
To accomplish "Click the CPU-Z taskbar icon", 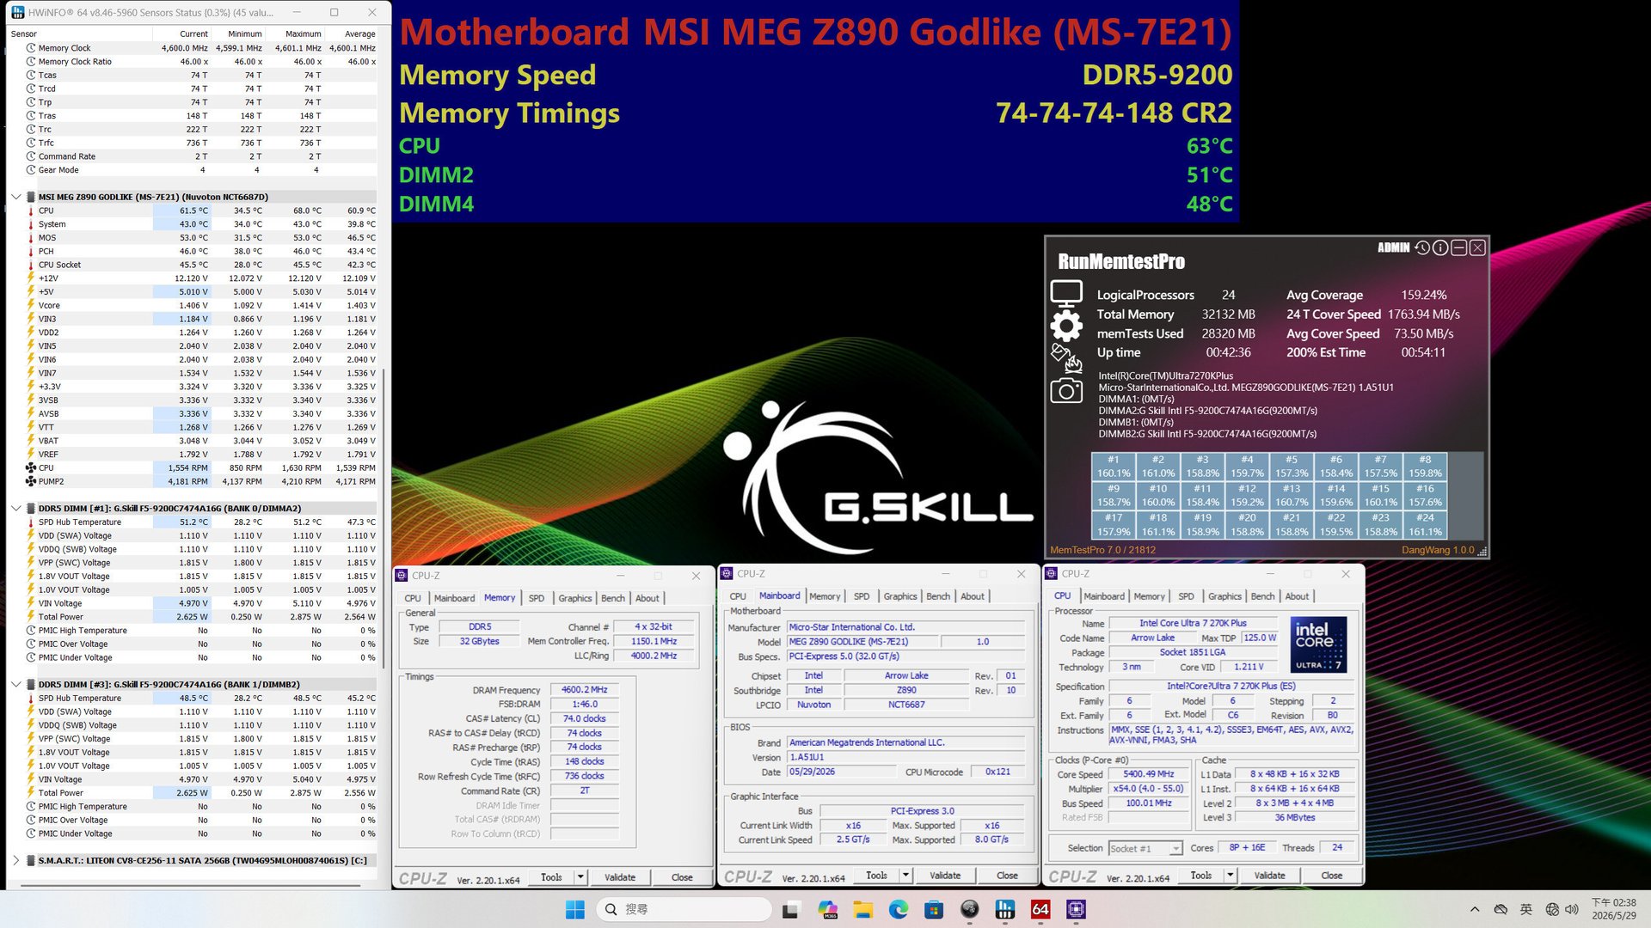I will point(1076,909).
